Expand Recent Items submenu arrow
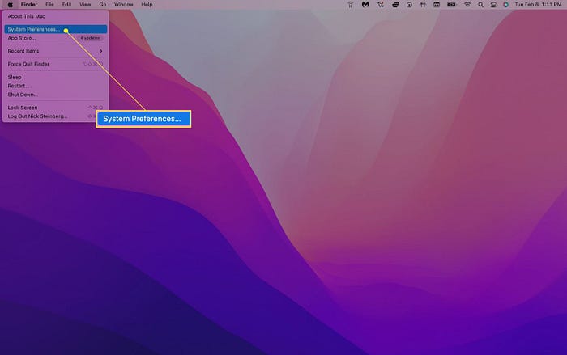The height and width of the screenshot is (355, 567). [x=101, y=51]
